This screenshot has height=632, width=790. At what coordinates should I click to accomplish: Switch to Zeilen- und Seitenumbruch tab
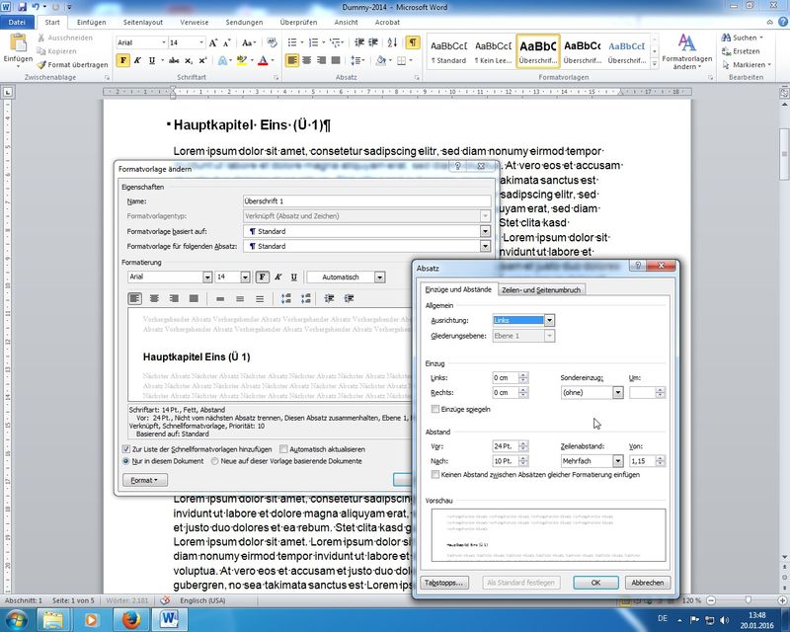pyautogui.click(x=541, y=289)
